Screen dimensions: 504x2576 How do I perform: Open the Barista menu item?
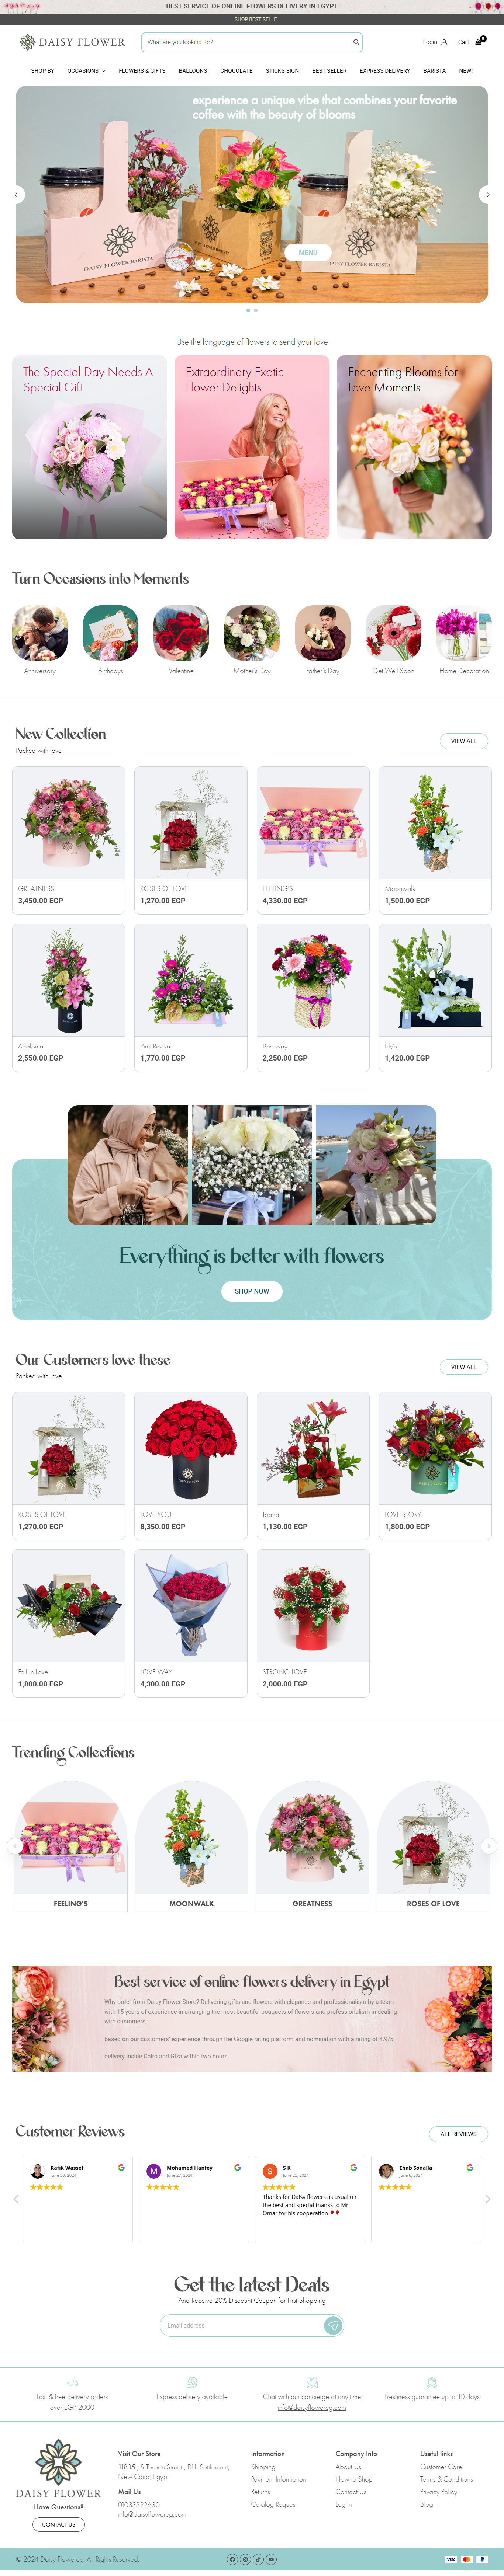(434, 71)
